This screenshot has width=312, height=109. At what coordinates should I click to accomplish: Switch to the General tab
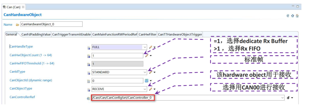11,34
